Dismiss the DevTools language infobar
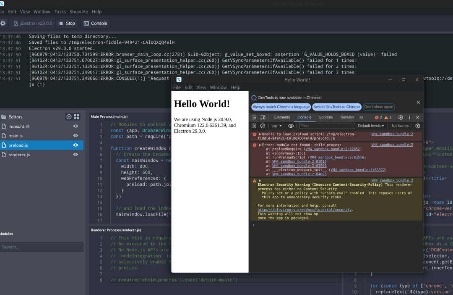Screen dimensions: 453x295 tap(418, 102)
